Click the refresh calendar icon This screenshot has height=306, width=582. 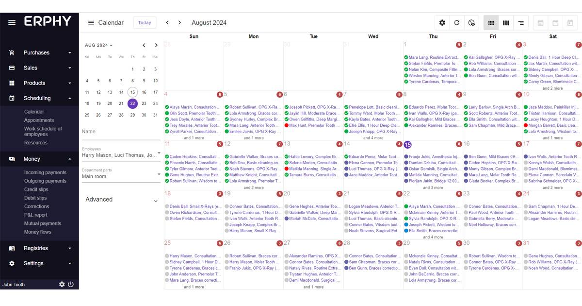pos(456,23)
